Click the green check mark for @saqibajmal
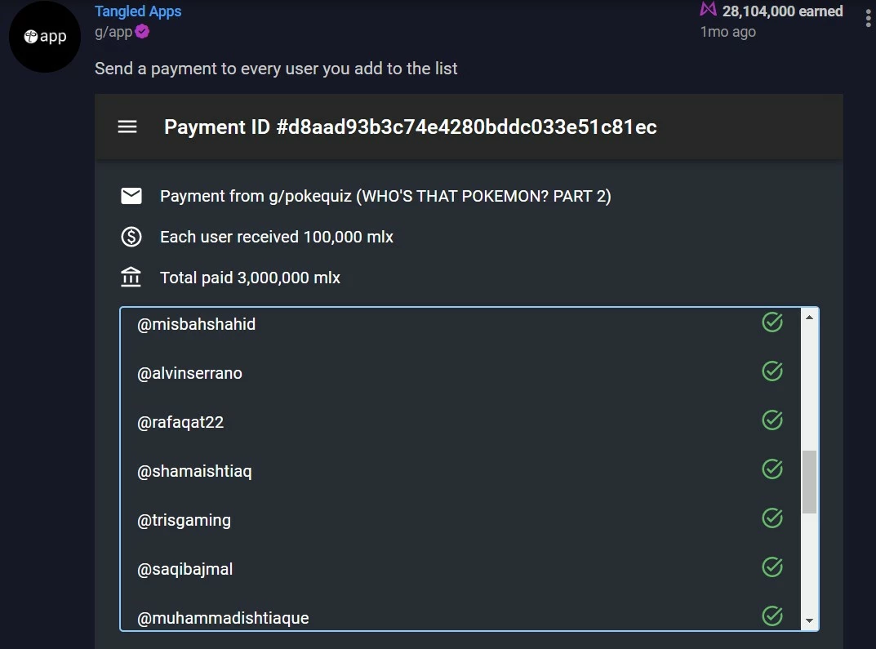Viewport: 876px width, 649px height. click(x=772, y=567)
